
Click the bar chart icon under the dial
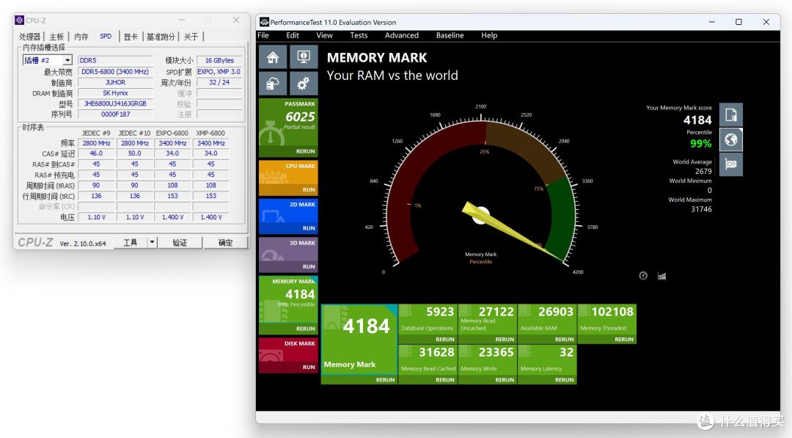click(x=661, y=275)
